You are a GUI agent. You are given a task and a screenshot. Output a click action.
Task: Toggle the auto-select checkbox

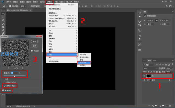[x=10, y=6]
